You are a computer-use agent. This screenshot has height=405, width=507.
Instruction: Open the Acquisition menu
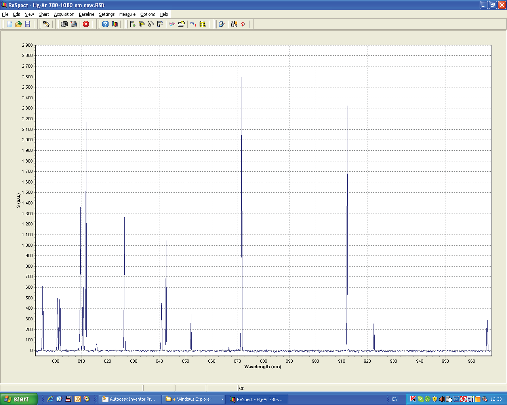(64, 14)
